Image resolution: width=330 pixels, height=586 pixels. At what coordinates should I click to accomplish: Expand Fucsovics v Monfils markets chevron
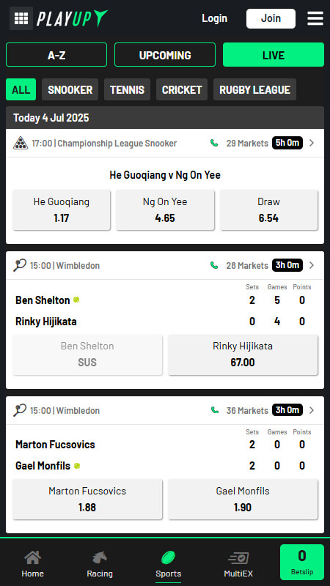[312, 410]
